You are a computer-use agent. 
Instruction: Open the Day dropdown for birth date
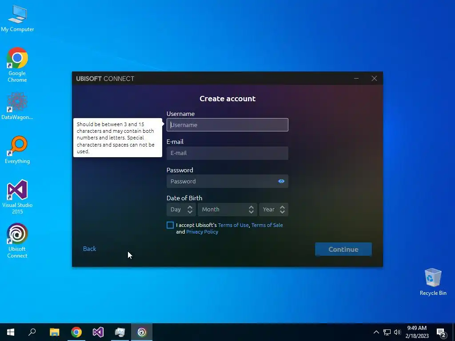pyautogui.click(x=181, y=210)
